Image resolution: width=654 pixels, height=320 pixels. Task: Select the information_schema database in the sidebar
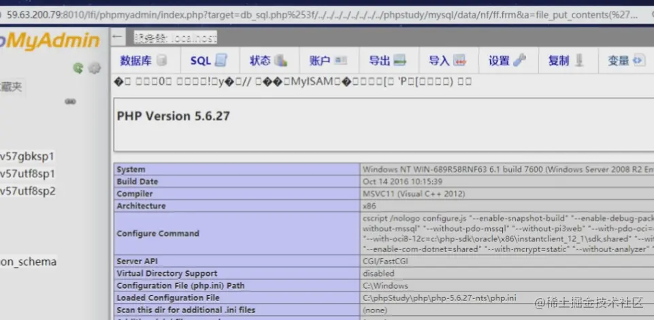point(28,262)
